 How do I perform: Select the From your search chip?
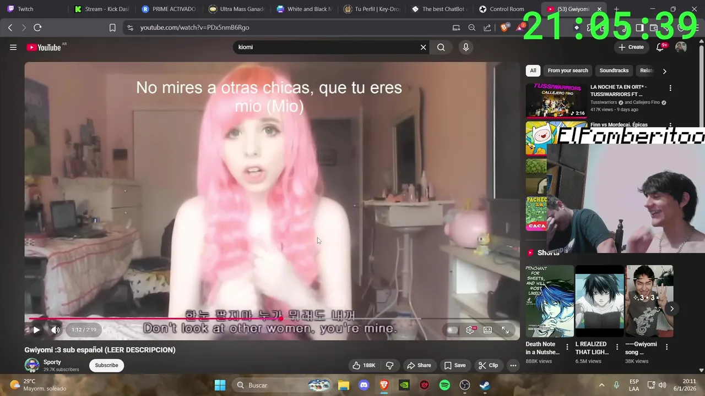coord(568,70)
